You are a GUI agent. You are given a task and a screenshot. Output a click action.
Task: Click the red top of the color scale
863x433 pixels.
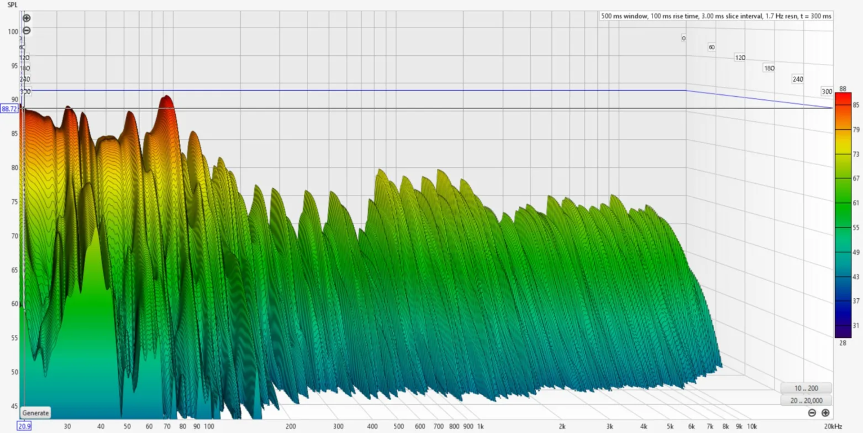[843, 97]
